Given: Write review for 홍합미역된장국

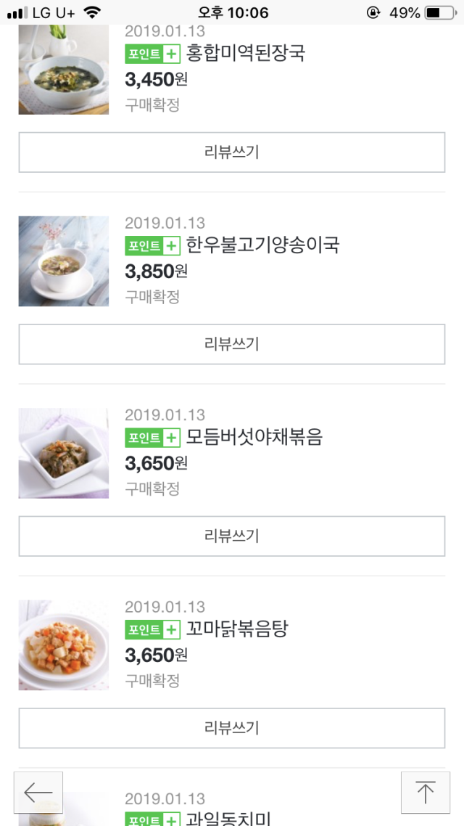Looking at the screenshot, I should coord(232,152).
